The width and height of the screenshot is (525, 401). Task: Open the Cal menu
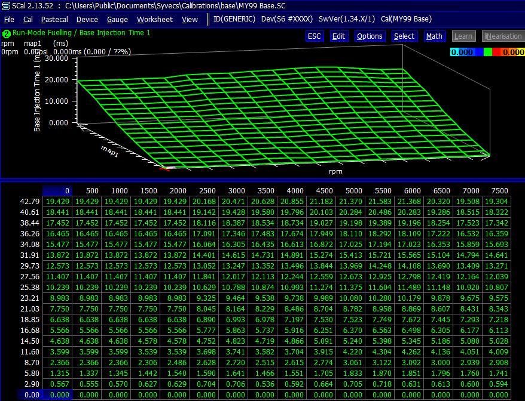click(28, 19)
